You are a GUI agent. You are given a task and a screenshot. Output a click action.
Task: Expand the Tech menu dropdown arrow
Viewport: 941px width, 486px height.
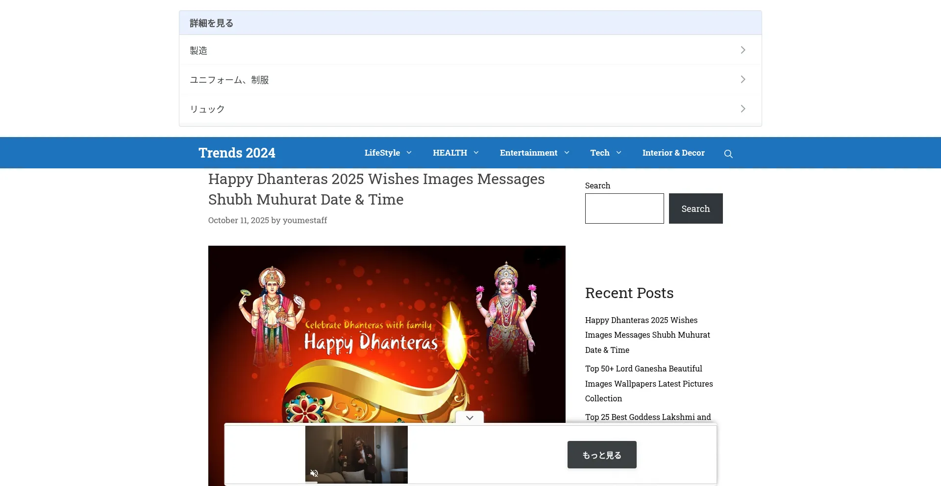619,153
